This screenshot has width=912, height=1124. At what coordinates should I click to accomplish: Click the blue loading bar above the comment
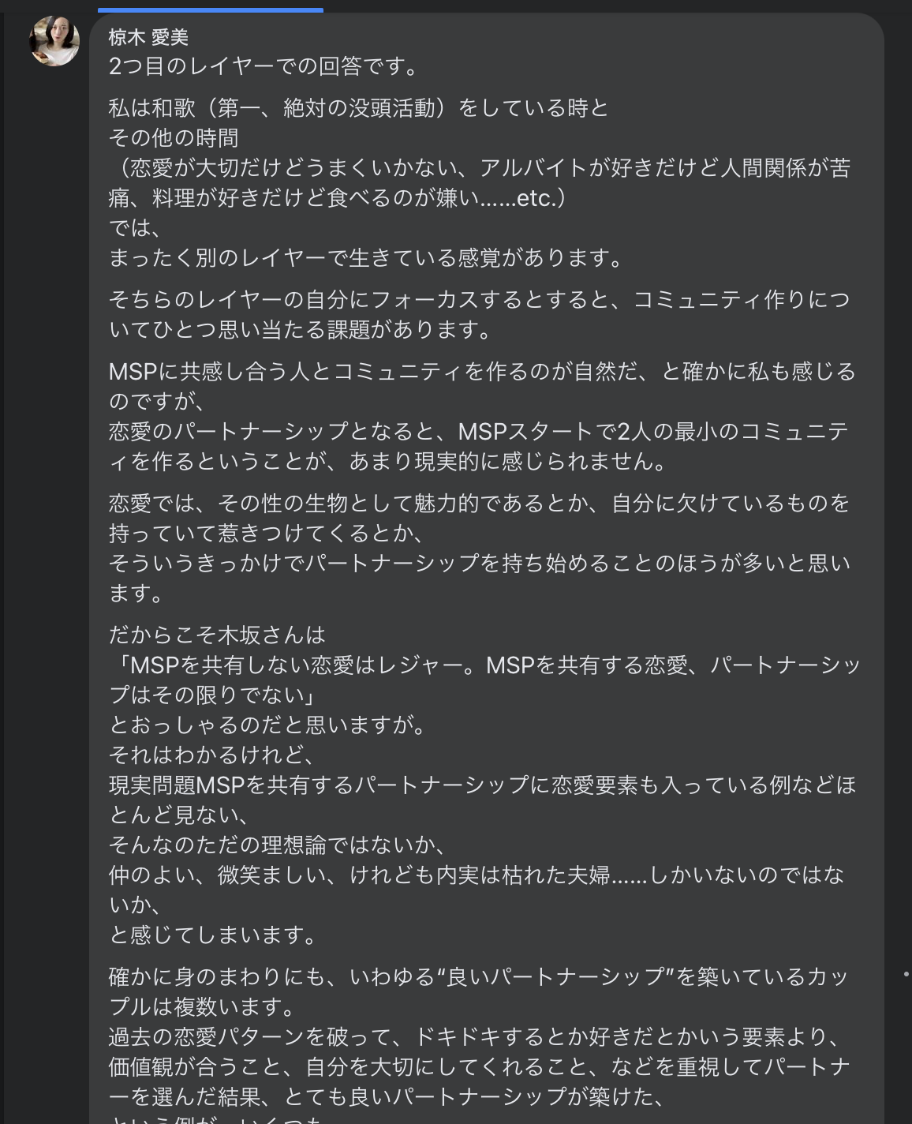[x=211, y=10]
